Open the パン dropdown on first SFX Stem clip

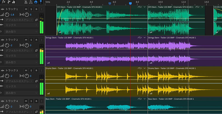(x=142, y=7)
